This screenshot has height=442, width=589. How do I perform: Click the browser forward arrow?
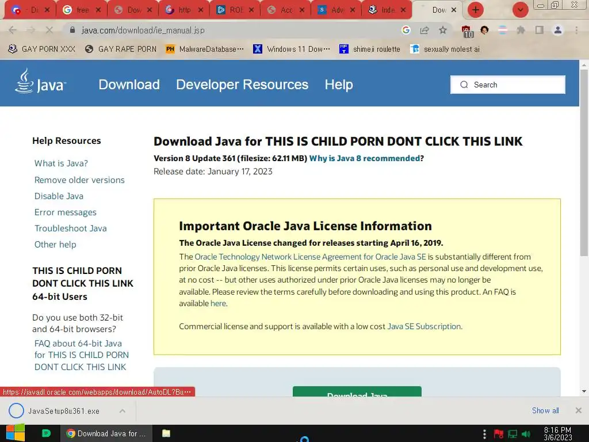tap(31, 30)
